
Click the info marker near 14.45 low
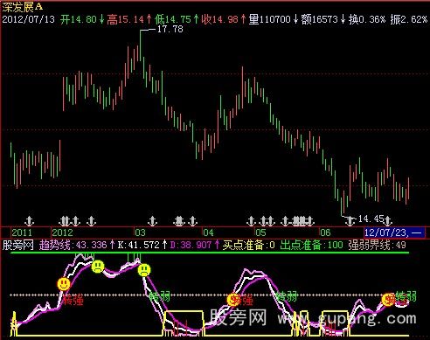click(350, 221)
